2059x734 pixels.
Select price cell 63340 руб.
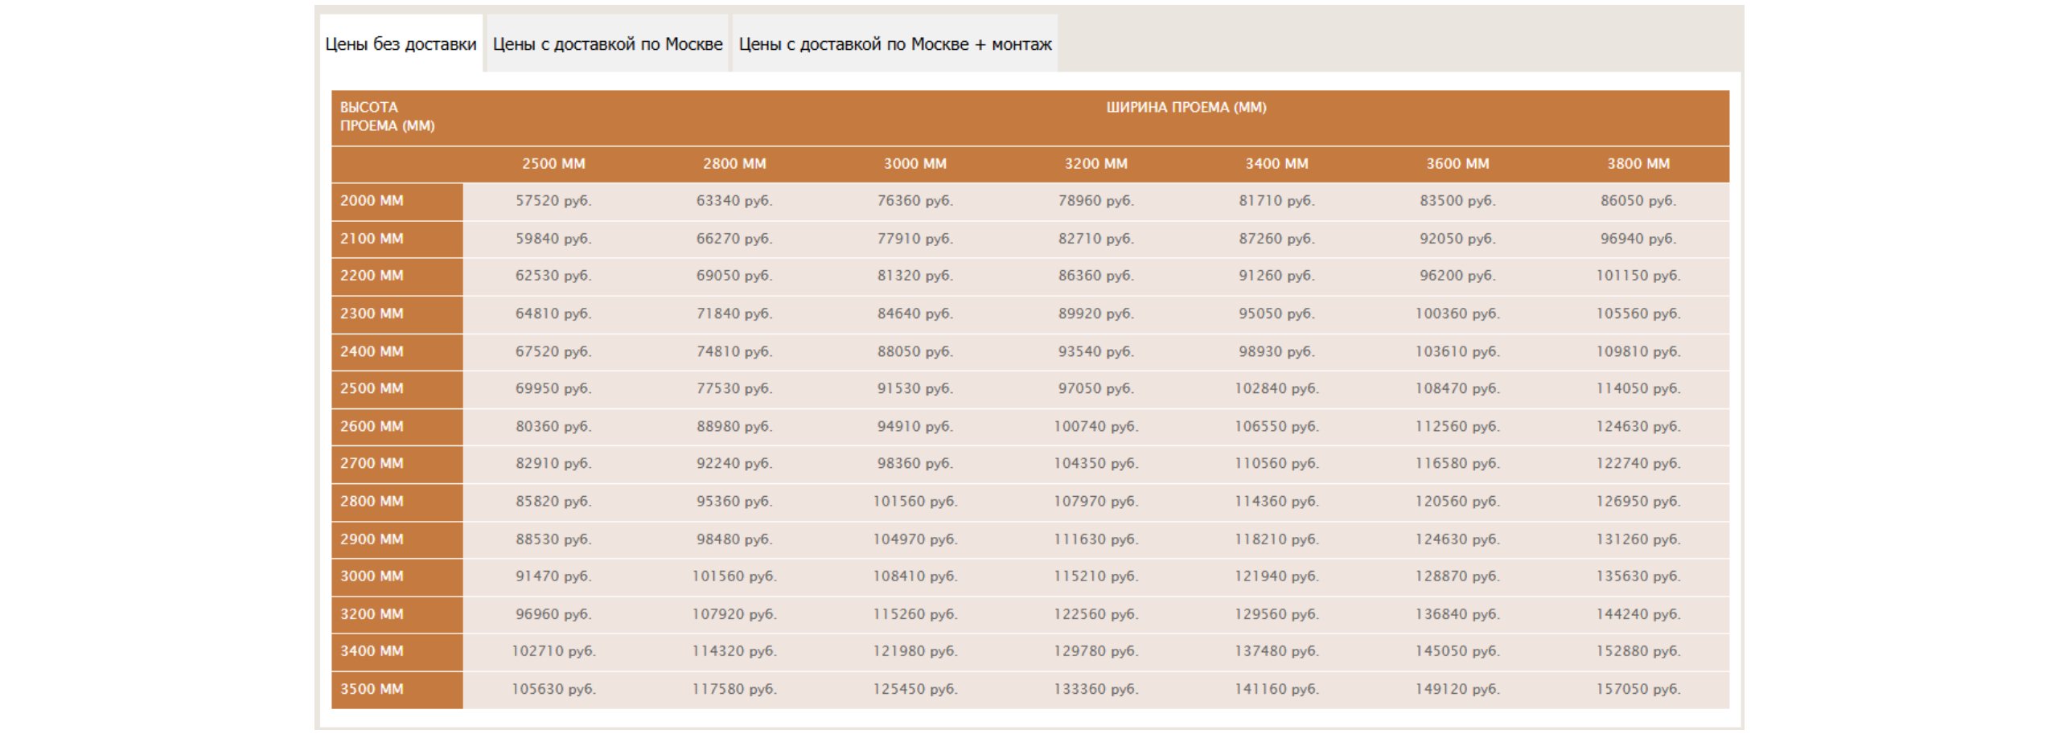point(734,201)
